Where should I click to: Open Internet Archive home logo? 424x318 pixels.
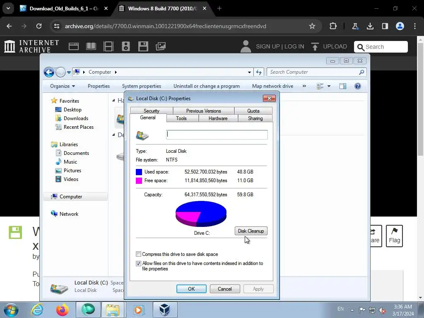[x=31, y=46]
